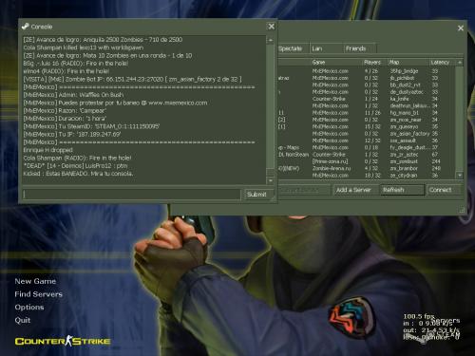Close the Console window
This screenshot has height=356, width=475.
(272, 27)
